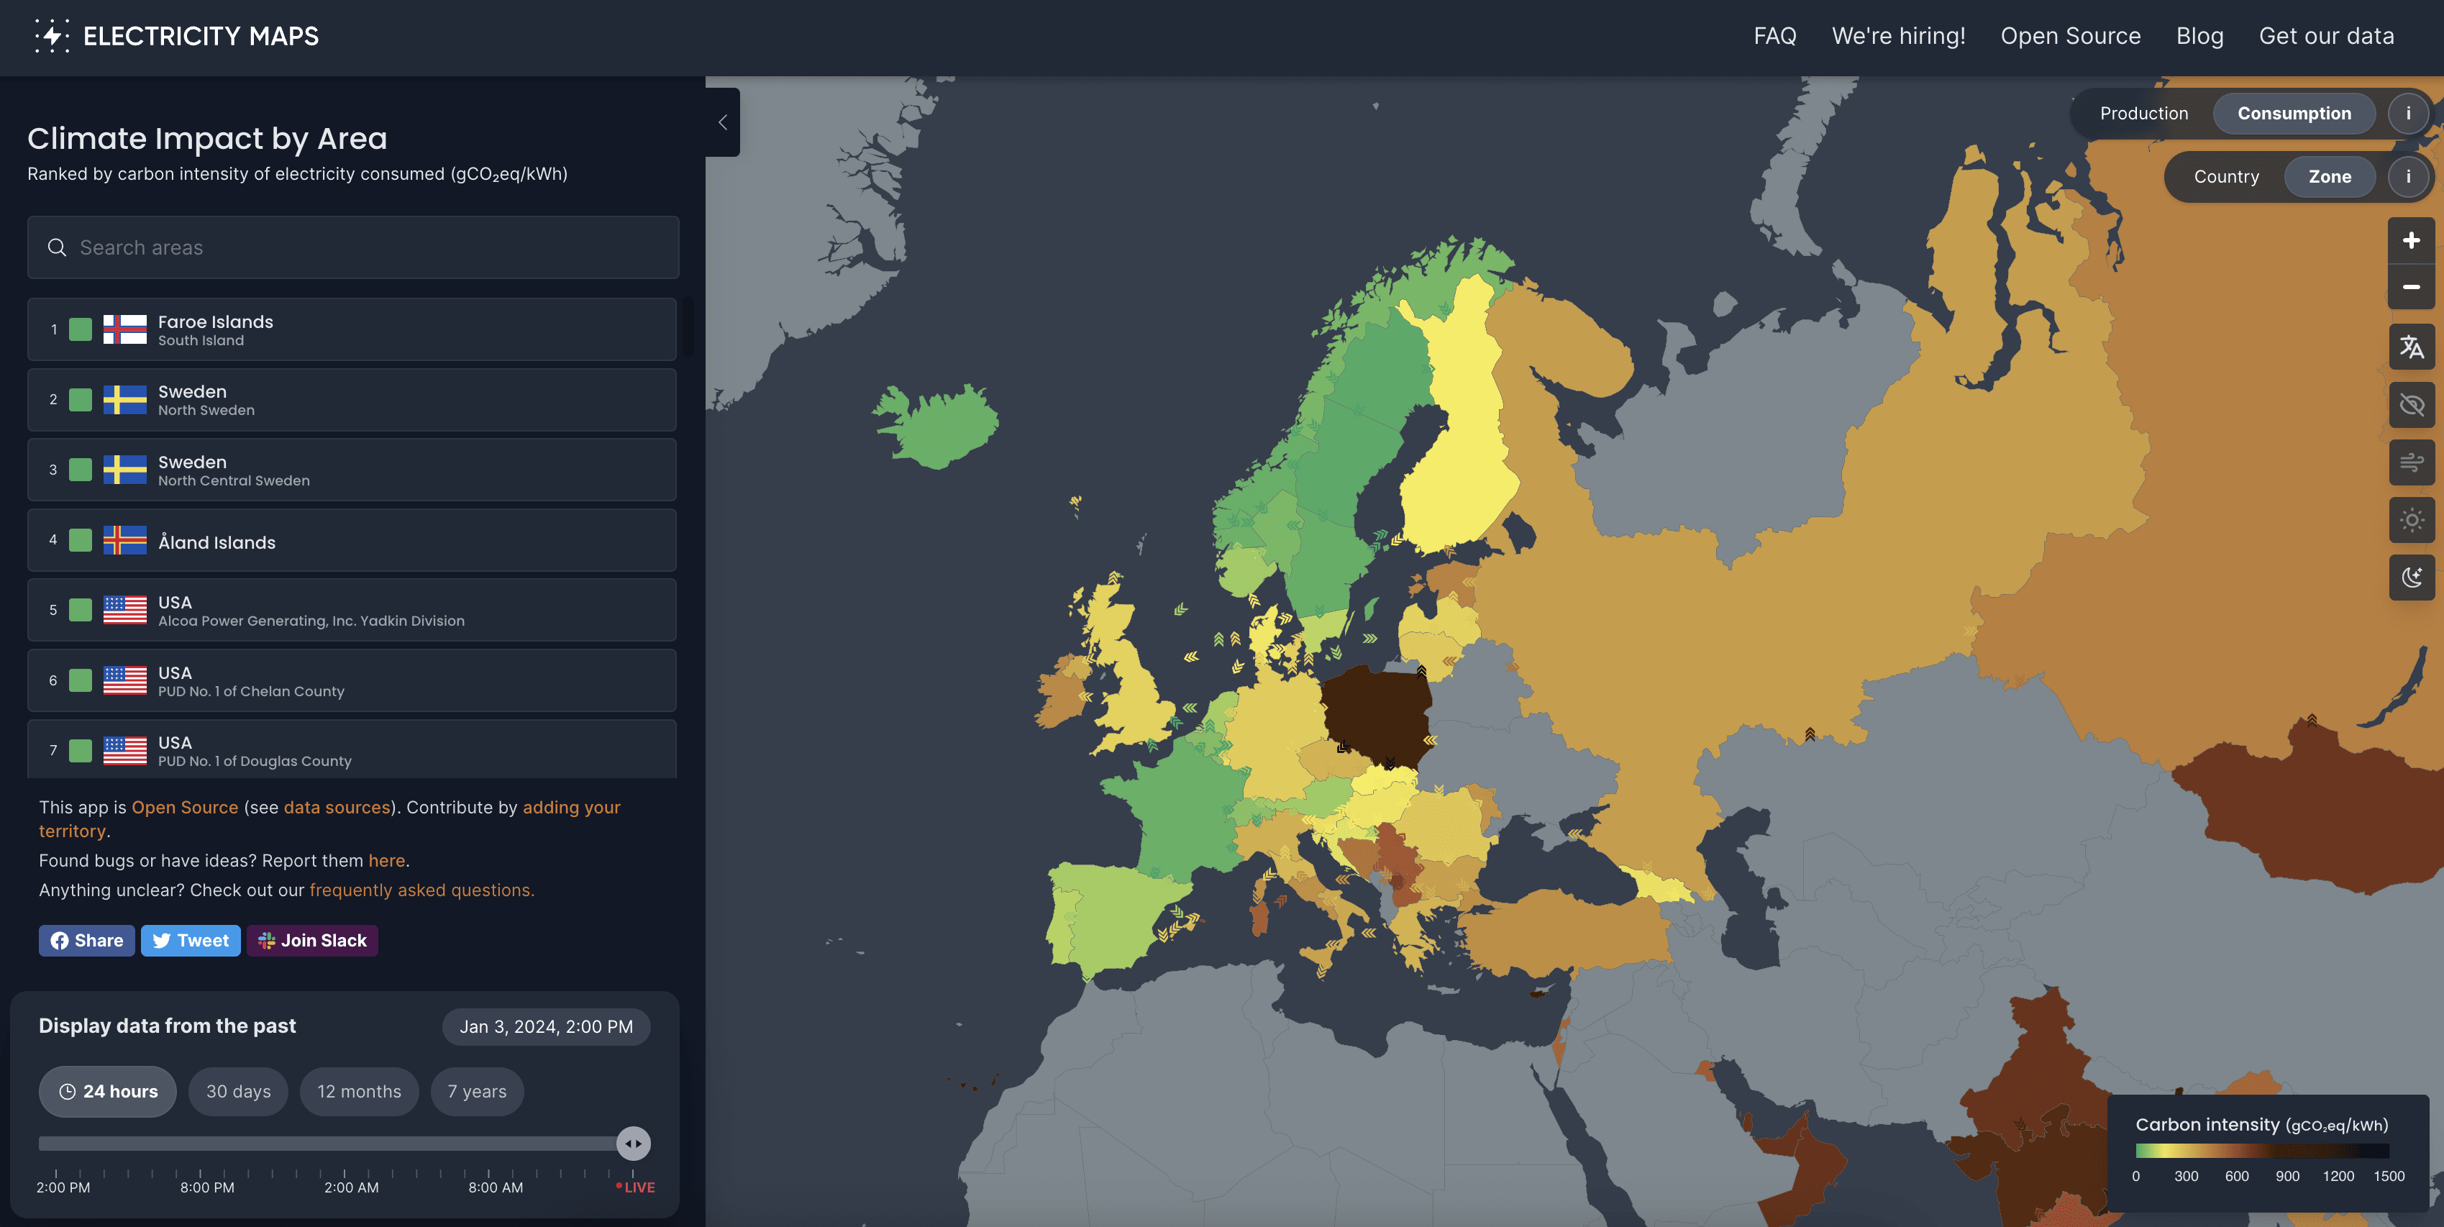Open info for Country/Zone toggle
Screen dimensions: 2444x1227
(2408, 176)
